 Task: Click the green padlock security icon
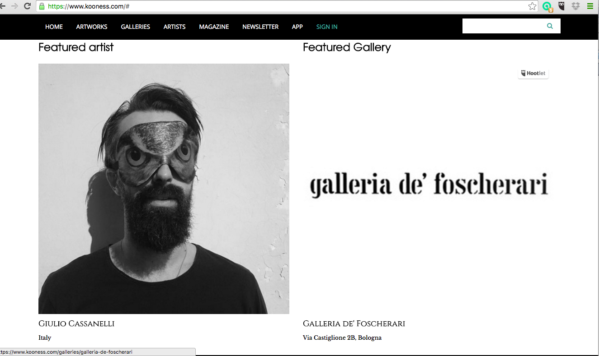[42, 6]
